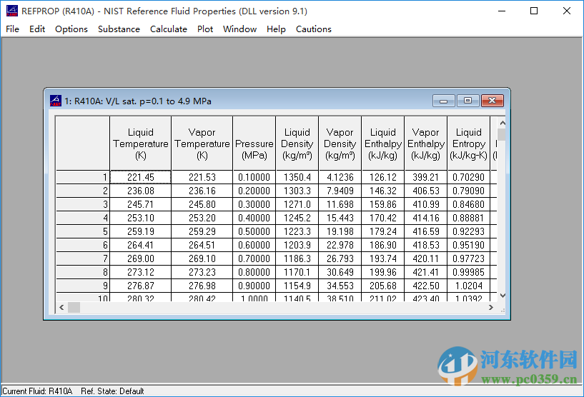Click the liquid temperature cell 221.45
This screenshot has height=397, width=584.
click(140, 177)
